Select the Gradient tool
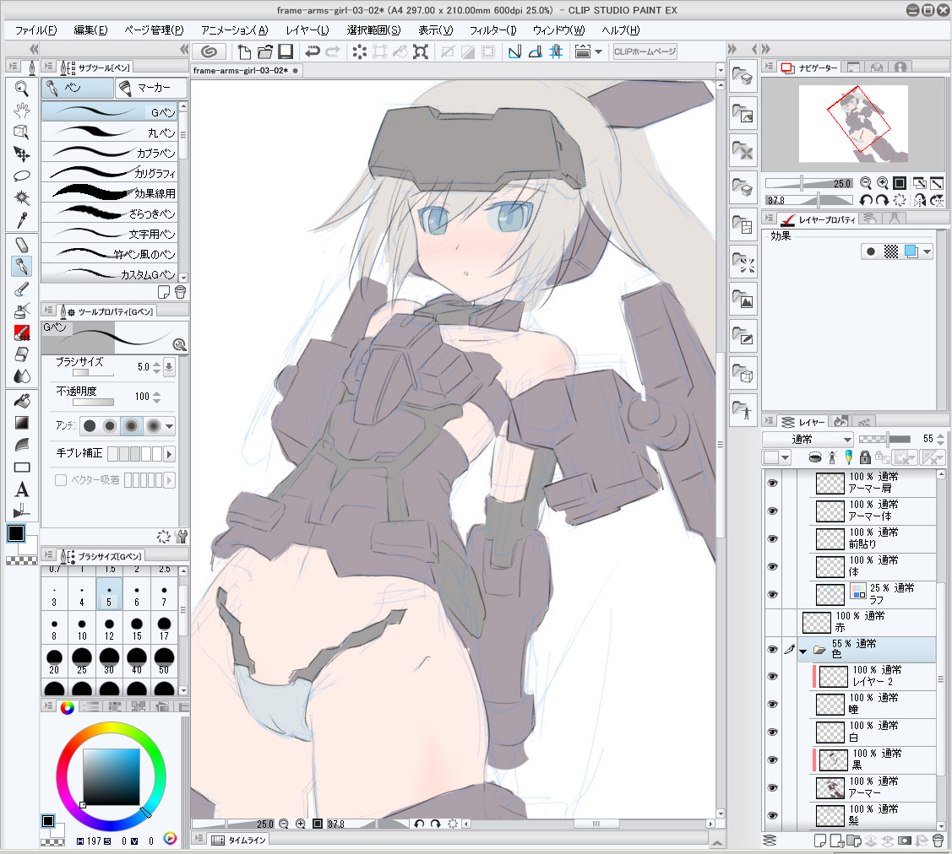 tap(22, 423)
